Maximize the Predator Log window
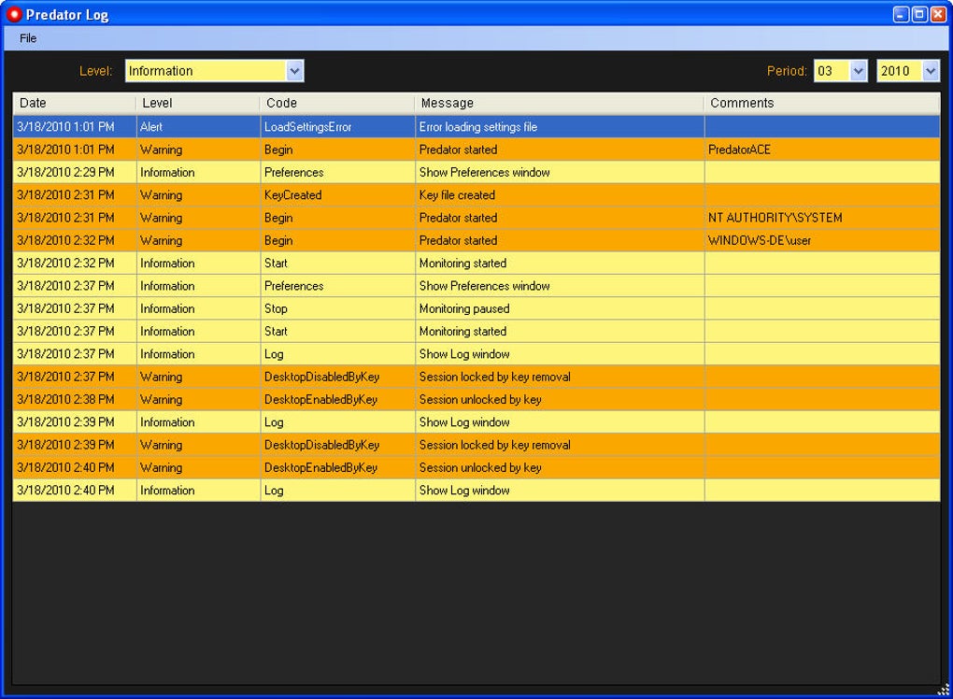Screen dimensions: 953x699 pyautogui.click(x=920, y=14)
